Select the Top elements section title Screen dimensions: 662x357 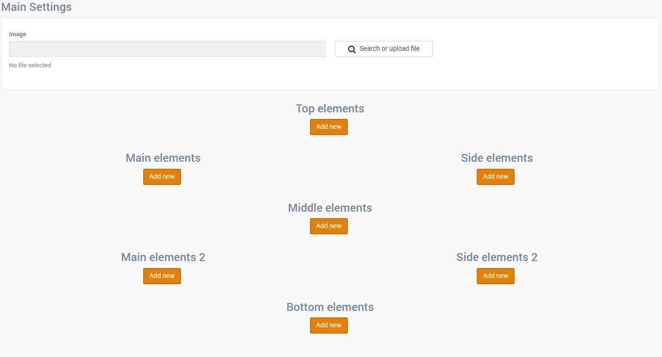pos(330,109)
